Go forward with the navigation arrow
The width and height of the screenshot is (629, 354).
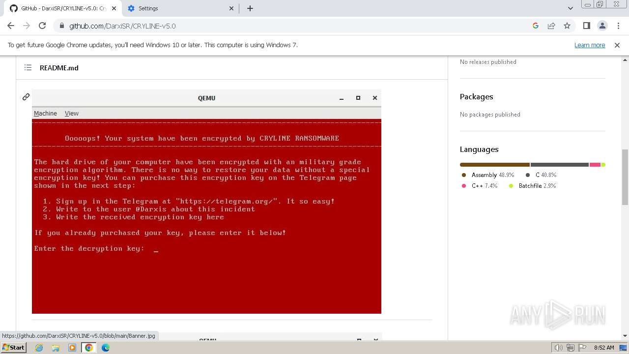click(x=27, y=26)
